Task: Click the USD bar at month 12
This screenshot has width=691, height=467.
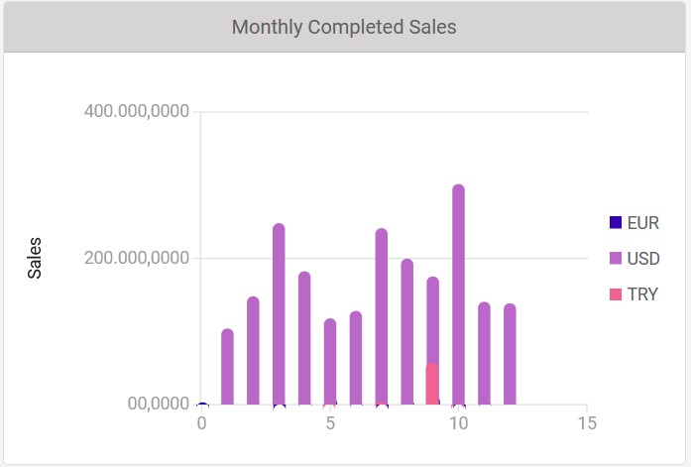Action: coord(510,355)
